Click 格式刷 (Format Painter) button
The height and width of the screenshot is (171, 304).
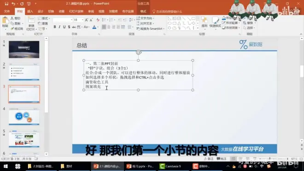17,29
